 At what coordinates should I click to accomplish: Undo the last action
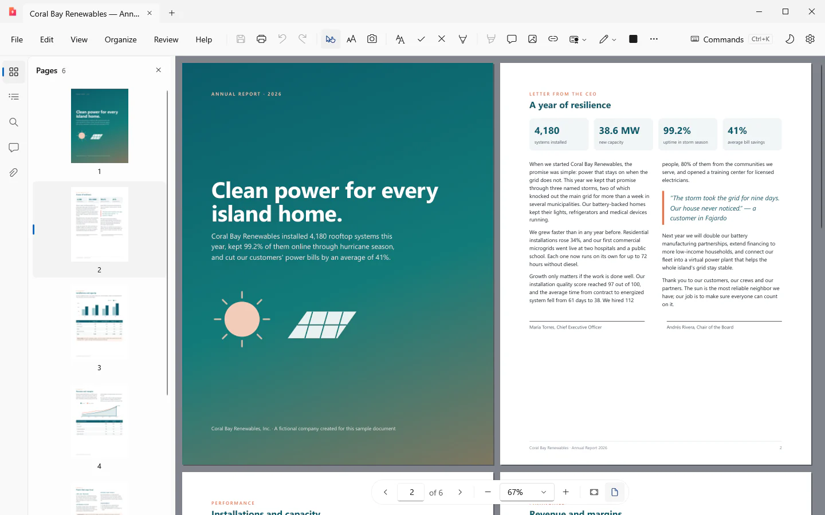pos(282,39)
